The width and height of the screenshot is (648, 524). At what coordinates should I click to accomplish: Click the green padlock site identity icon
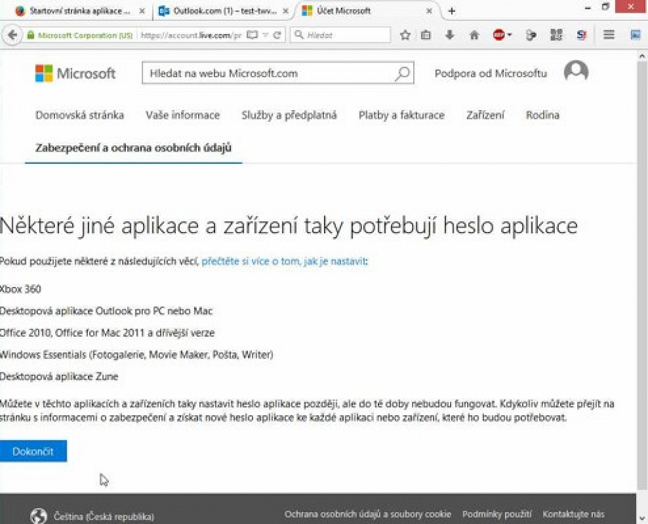tap(30, 35)
